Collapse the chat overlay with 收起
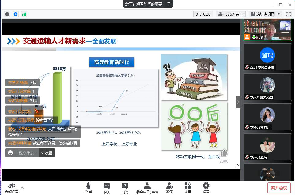This screenshot has height=195, width=295. pyautogui.click(x=47, y=153)
